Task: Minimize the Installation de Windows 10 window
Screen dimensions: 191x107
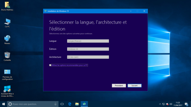Action: (131, 11)
